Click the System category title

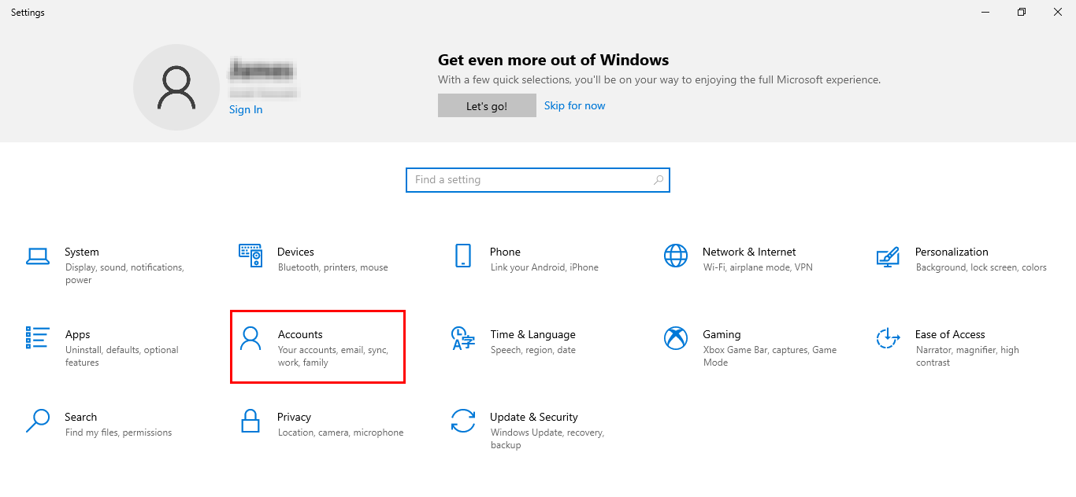(82, 252)
